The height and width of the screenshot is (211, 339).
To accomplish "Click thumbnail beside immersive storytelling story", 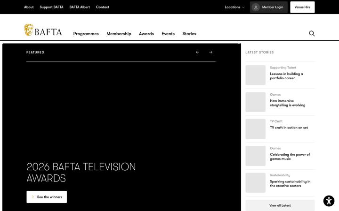I will (x=255, y=102).
